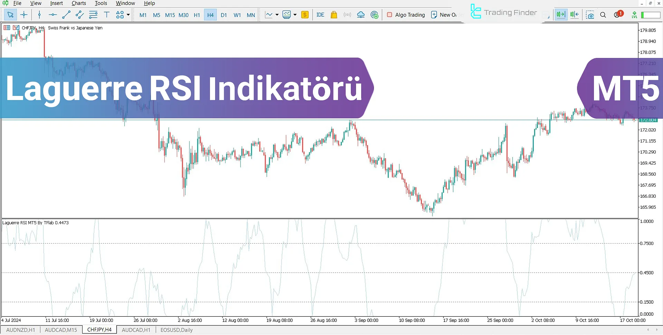Click the signals broadcast icon
This screenshot has width=663, height=335.
(347, 15)
